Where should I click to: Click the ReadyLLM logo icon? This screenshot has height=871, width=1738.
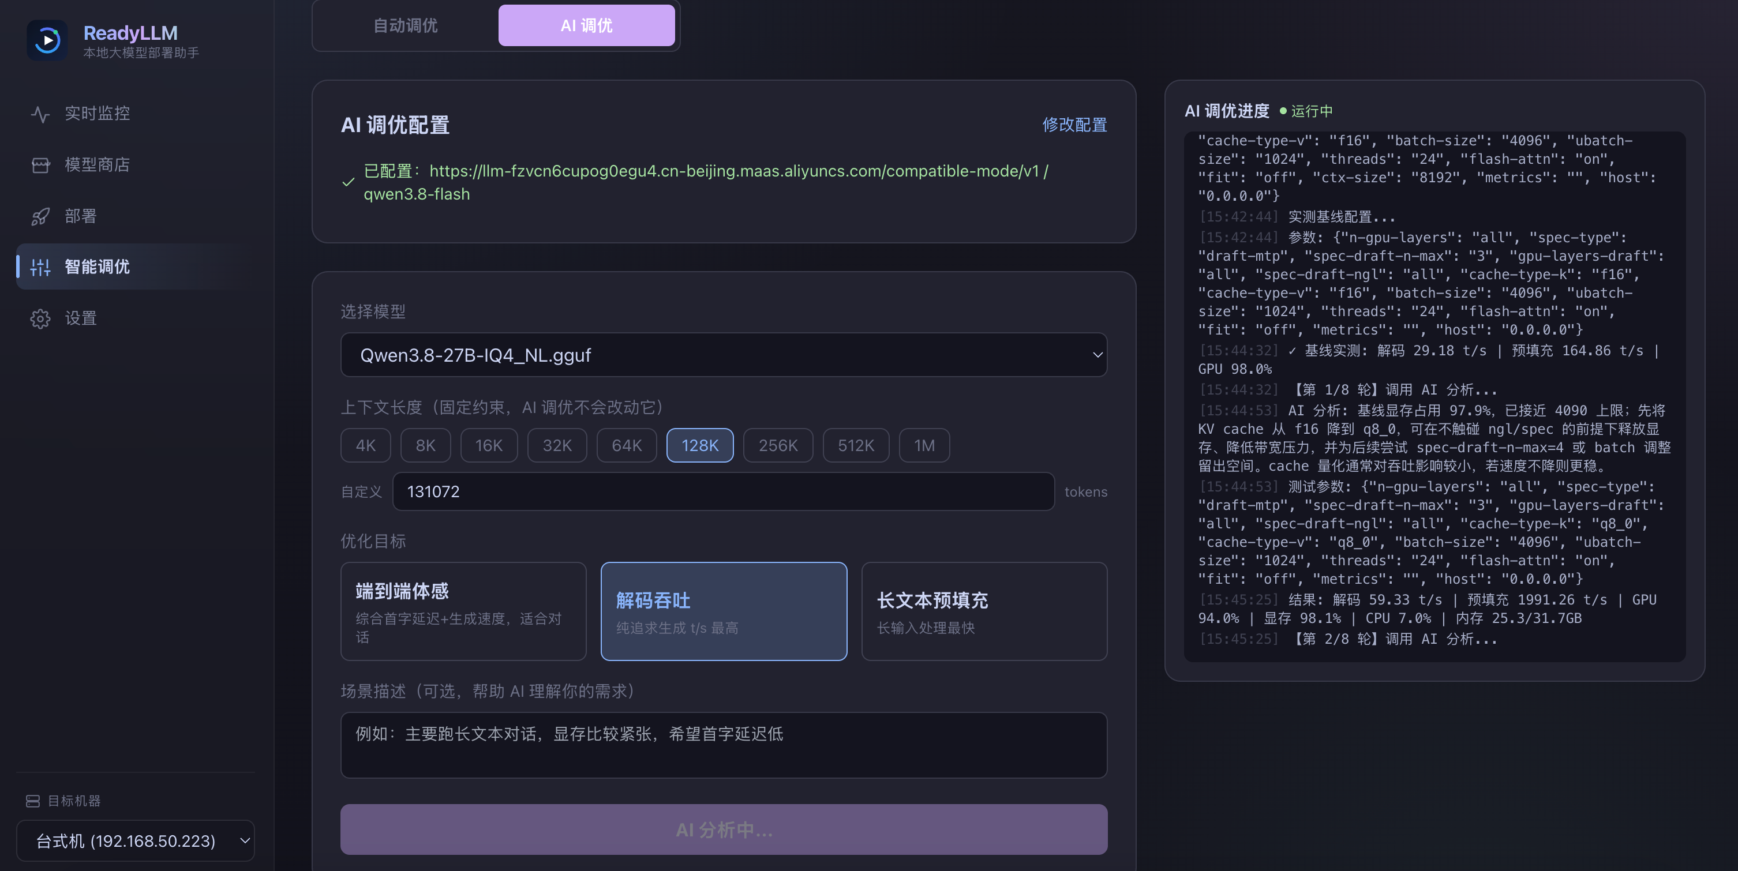point(47,40)
